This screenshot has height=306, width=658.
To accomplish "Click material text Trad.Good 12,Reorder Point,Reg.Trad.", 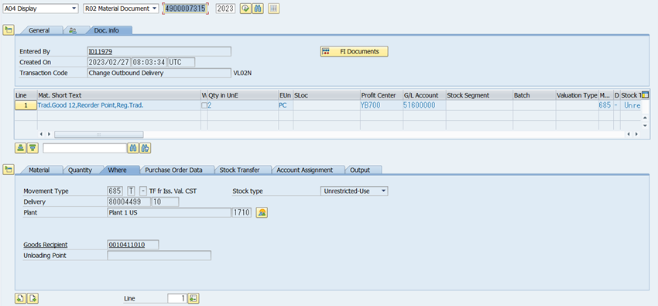I will click(91, 105).
